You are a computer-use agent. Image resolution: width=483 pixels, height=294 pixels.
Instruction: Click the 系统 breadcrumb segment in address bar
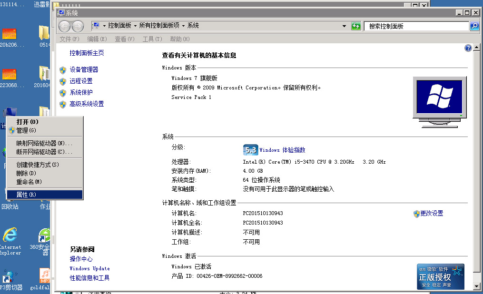[x=193, y=26]
